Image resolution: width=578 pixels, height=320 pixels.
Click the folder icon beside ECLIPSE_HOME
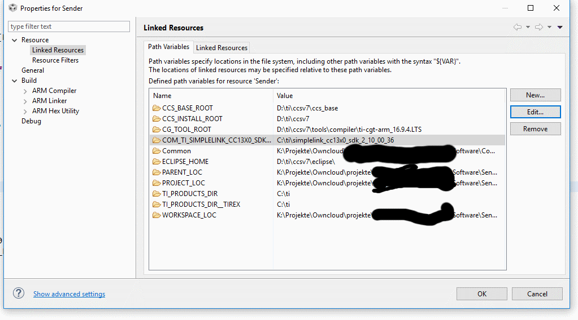coord(157,162)
